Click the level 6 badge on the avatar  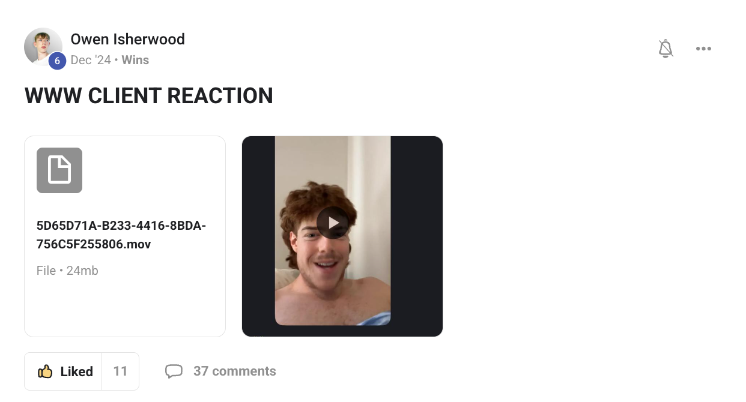point(57,61)
